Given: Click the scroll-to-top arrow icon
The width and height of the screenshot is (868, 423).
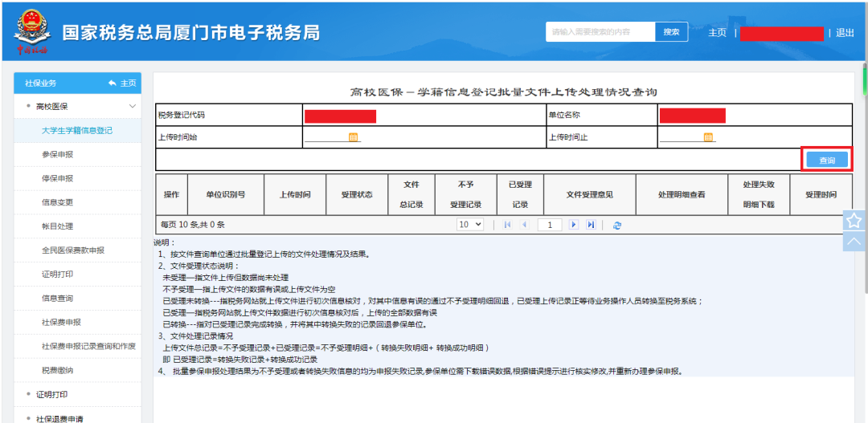Looking at the screenshot, I should (854, 241).
